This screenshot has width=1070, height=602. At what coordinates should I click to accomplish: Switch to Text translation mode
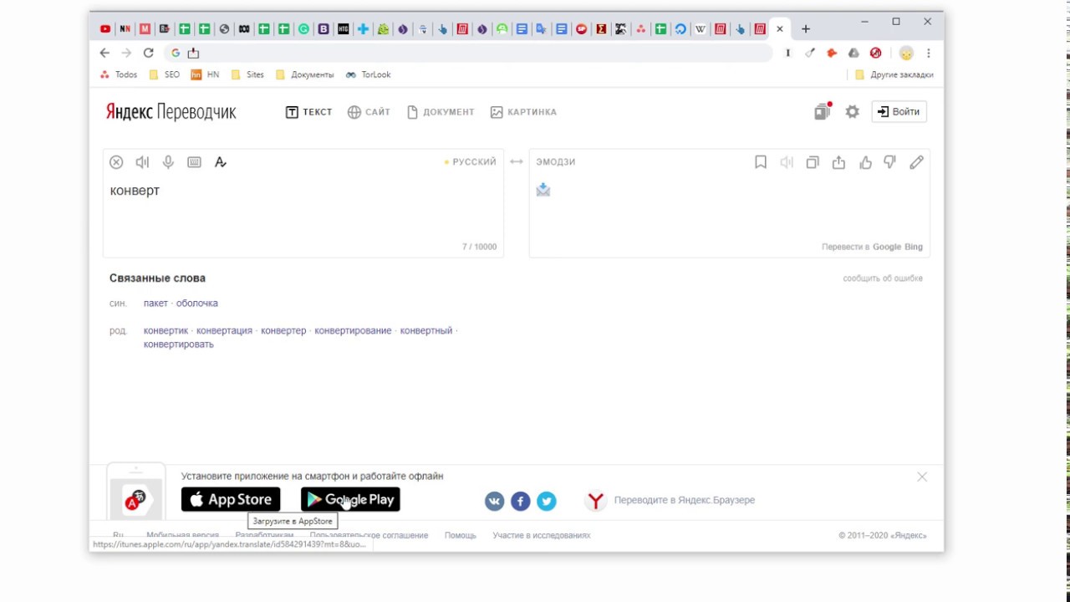point(308,112)
